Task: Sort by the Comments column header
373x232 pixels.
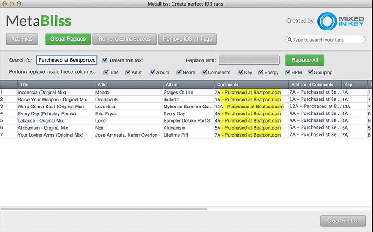Action: click(251, 85)
